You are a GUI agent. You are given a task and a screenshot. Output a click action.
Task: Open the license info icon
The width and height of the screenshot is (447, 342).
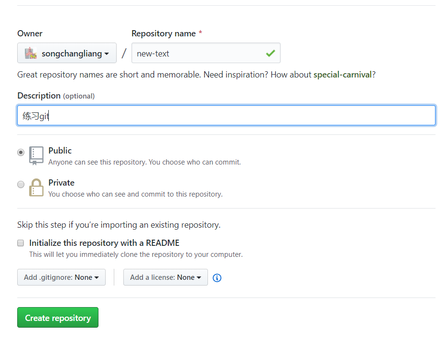[x=217, y=277]
